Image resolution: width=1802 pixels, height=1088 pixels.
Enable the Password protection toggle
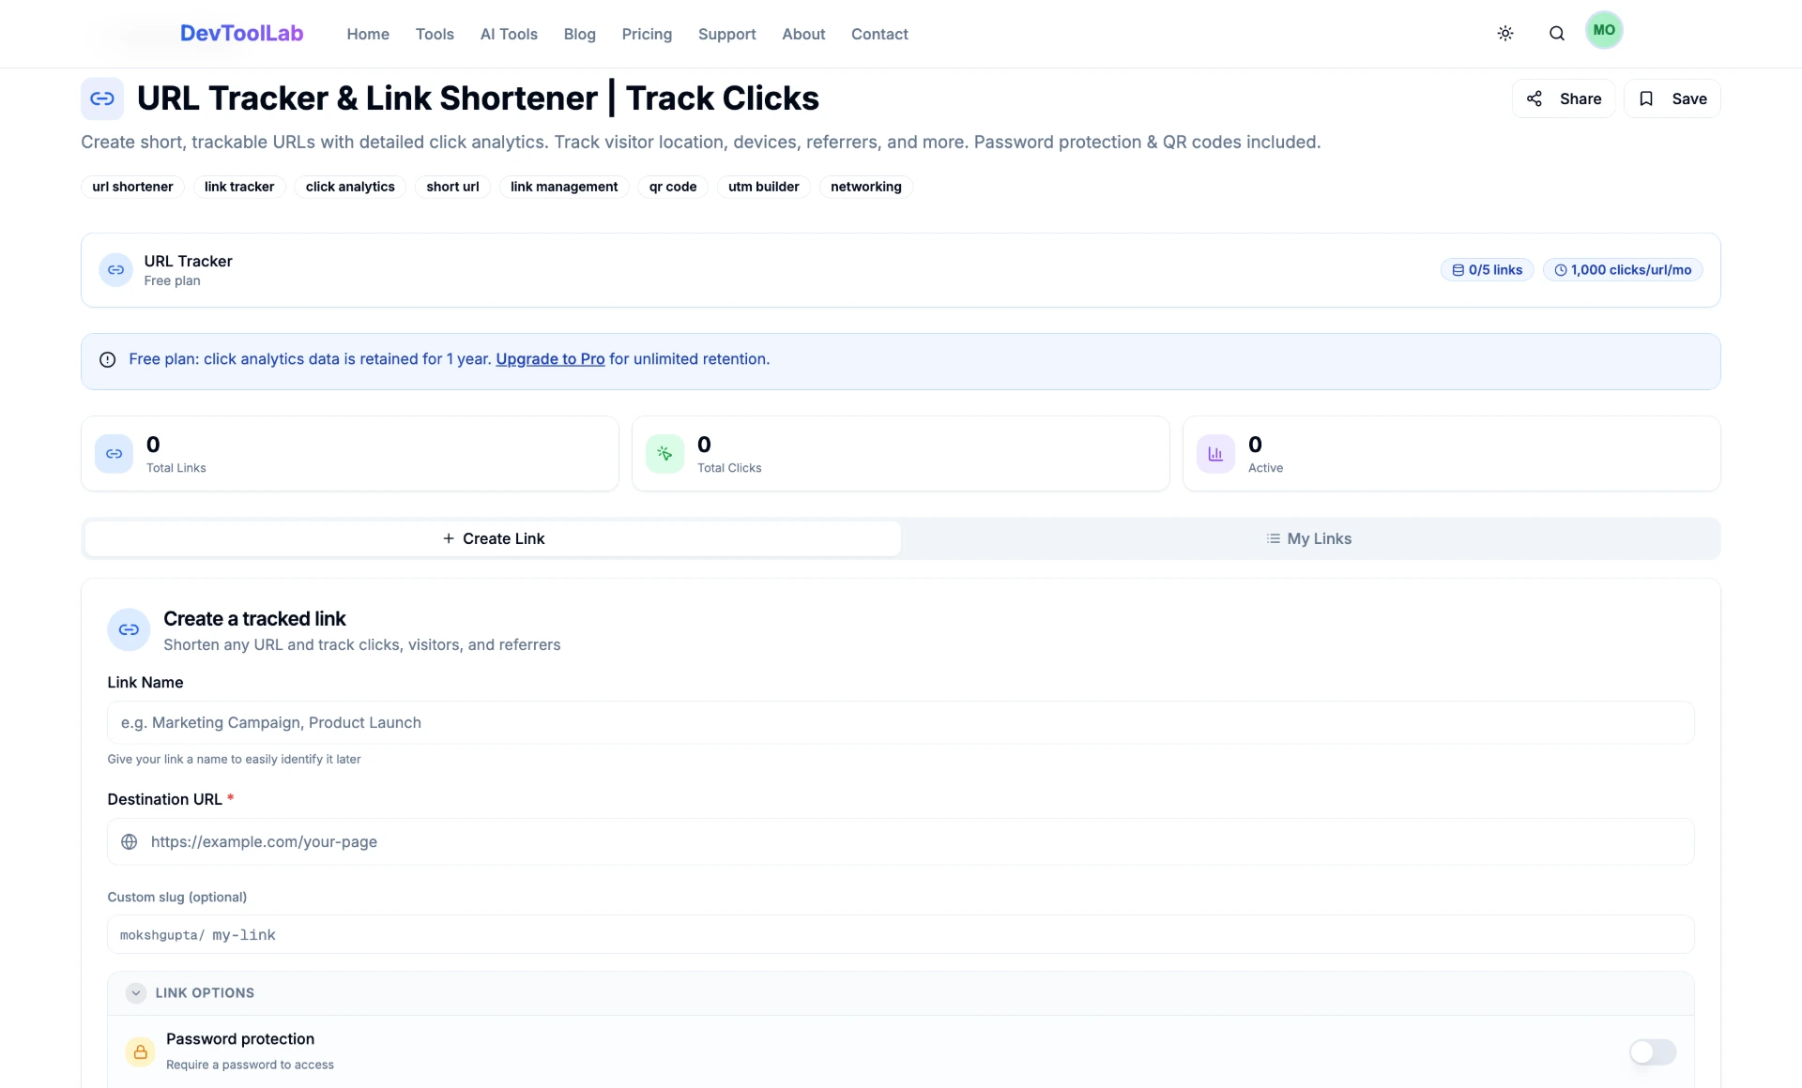pos(1652,1051)
